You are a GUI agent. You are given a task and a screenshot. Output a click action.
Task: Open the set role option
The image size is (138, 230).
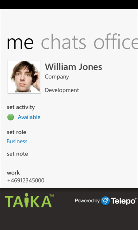17,132
